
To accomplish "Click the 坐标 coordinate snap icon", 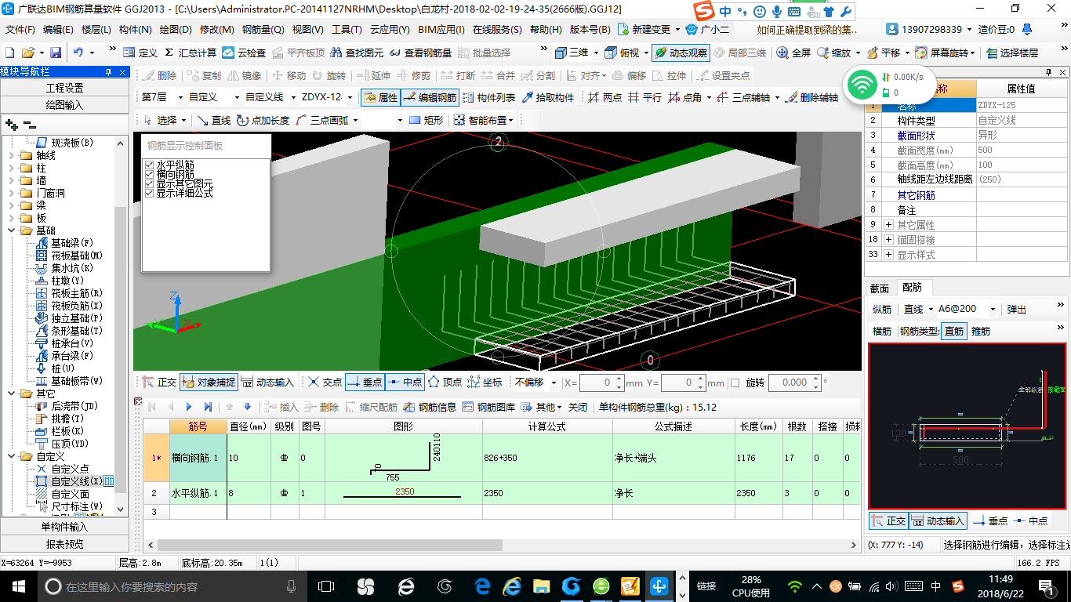I will point(485,383).
